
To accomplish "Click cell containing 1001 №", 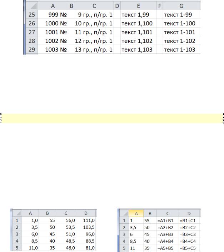I will (53, 32).
